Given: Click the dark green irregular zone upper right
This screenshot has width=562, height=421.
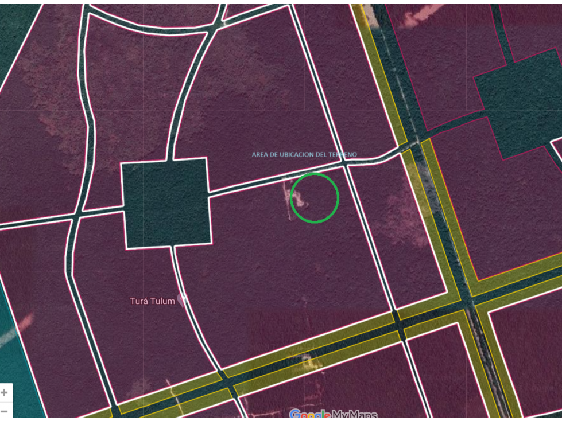Looking at the screenshot, I should 516,104.
